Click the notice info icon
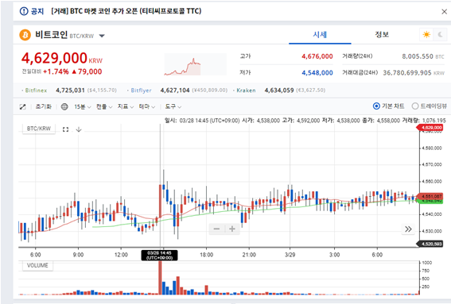Image resolution: width=451 pixels, height=304 pixels. pos(24,11)
